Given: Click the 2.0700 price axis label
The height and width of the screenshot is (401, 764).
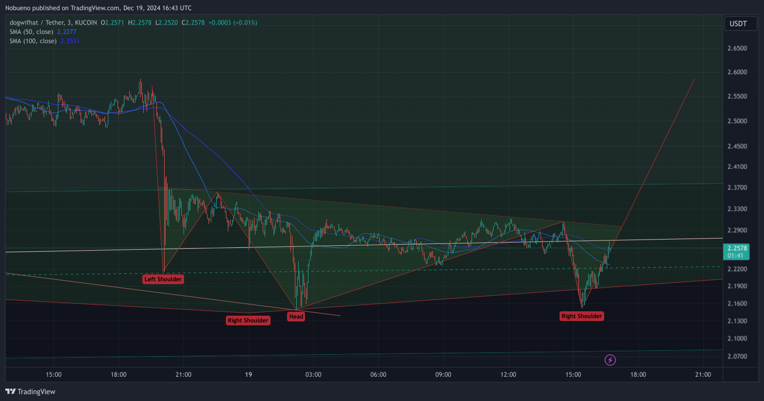Looking at the screenshot, I should (737, 356).
